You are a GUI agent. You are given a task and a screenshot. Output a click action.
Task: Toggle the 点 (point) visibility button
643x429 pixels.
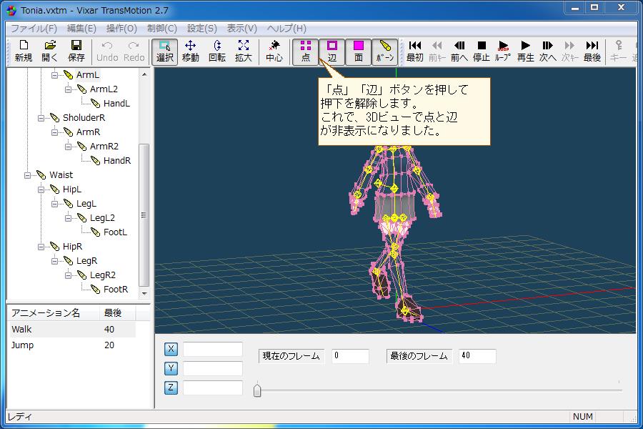click(x=306, y=50)
